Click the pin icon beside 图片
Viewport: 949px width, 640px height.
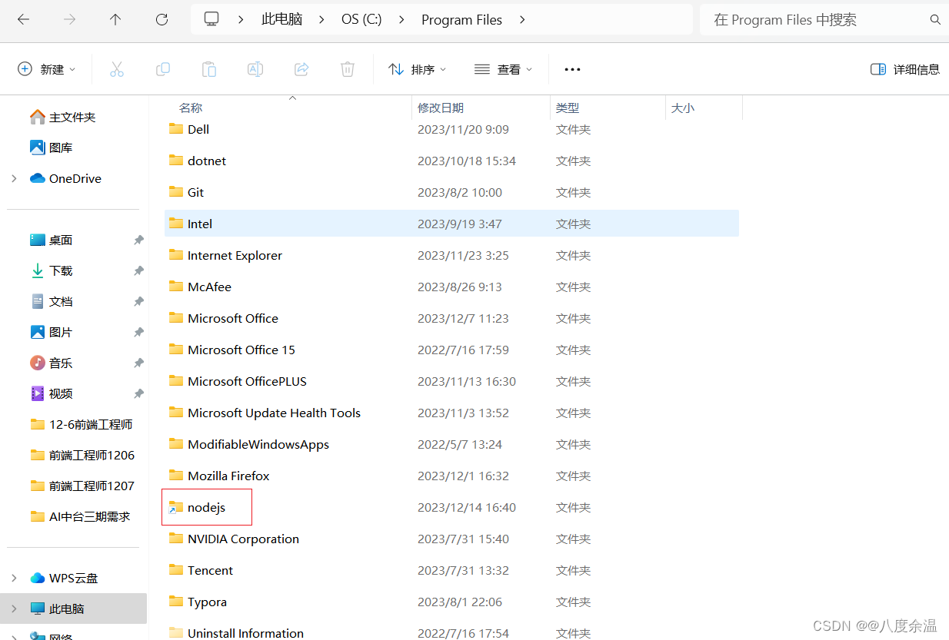(x=138, y=332)
